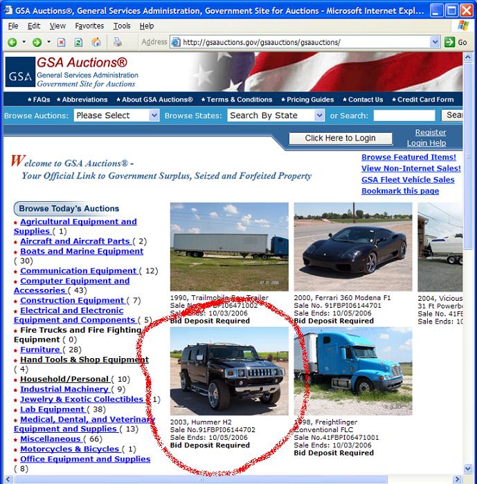
Task: Click the Stop loading icon
Action: [x=61, y=42]
